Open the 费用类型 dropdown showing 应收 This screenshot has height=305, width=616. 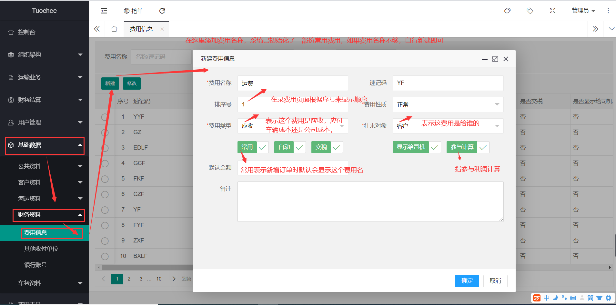293,126
